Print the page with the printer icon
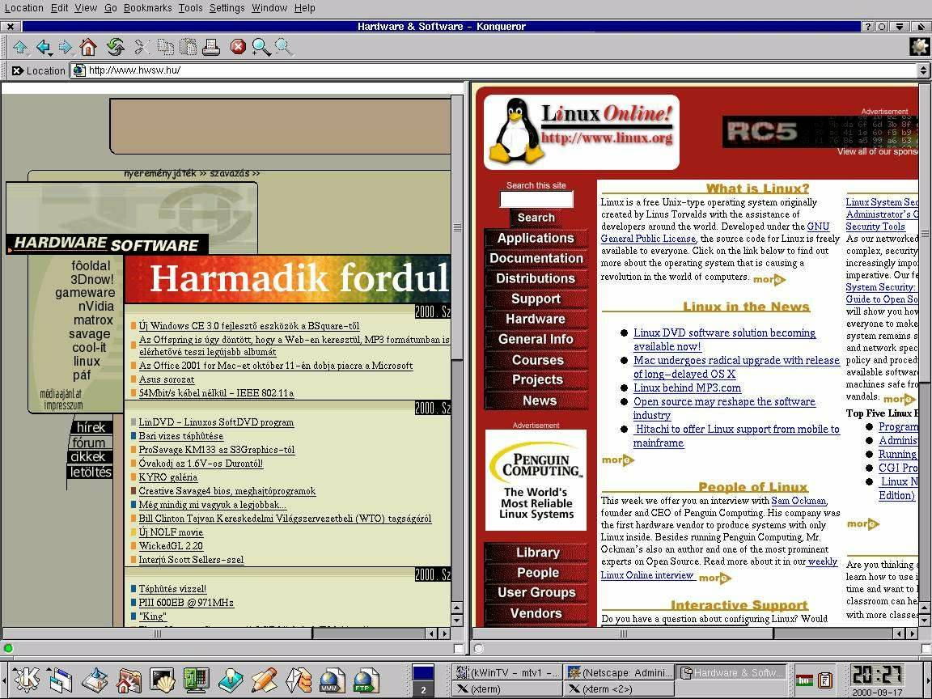Screen dimensions: 932x699 211,47
